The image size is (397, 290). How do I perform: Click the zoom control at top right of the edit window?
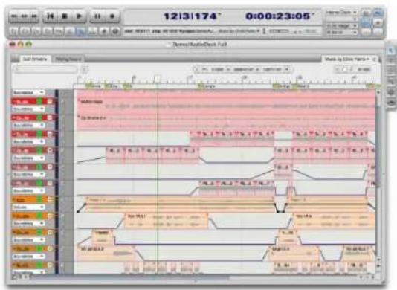[353, 69]
